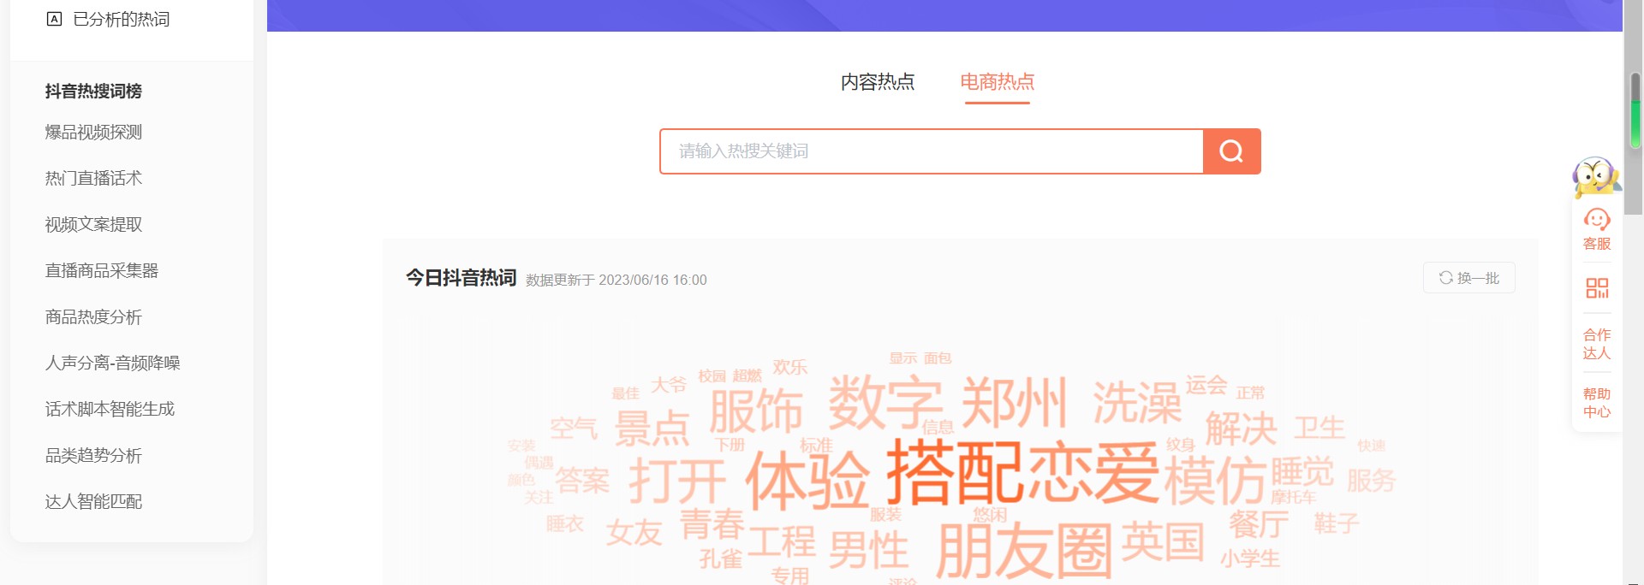Select the word 鞋子 in the word cloud
This screenshot has height=585, width=1644.
click(x=1337, y=523)
